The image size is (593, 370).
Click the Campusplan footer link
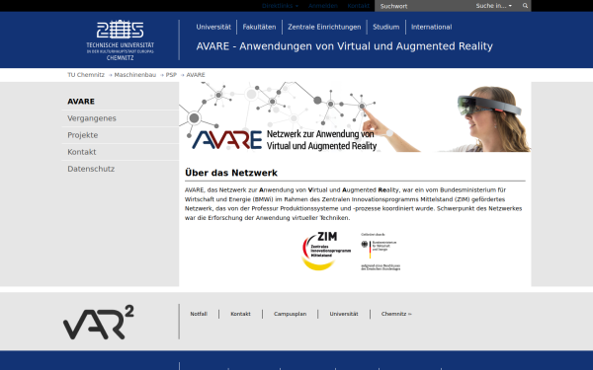290,314
